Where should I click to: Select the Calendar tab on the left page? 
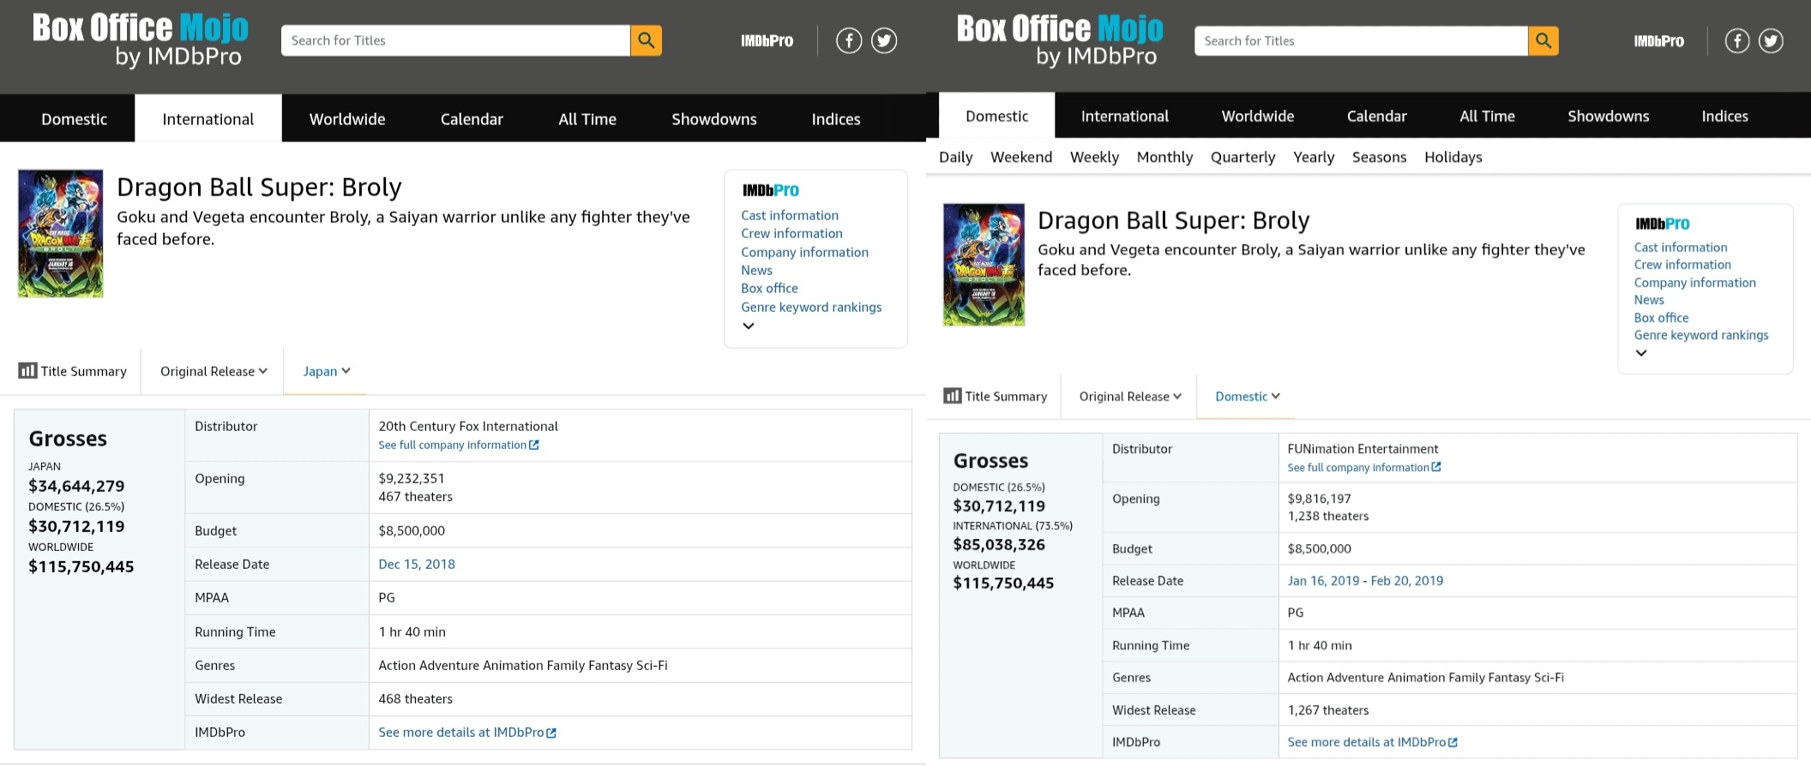(472, 118)
